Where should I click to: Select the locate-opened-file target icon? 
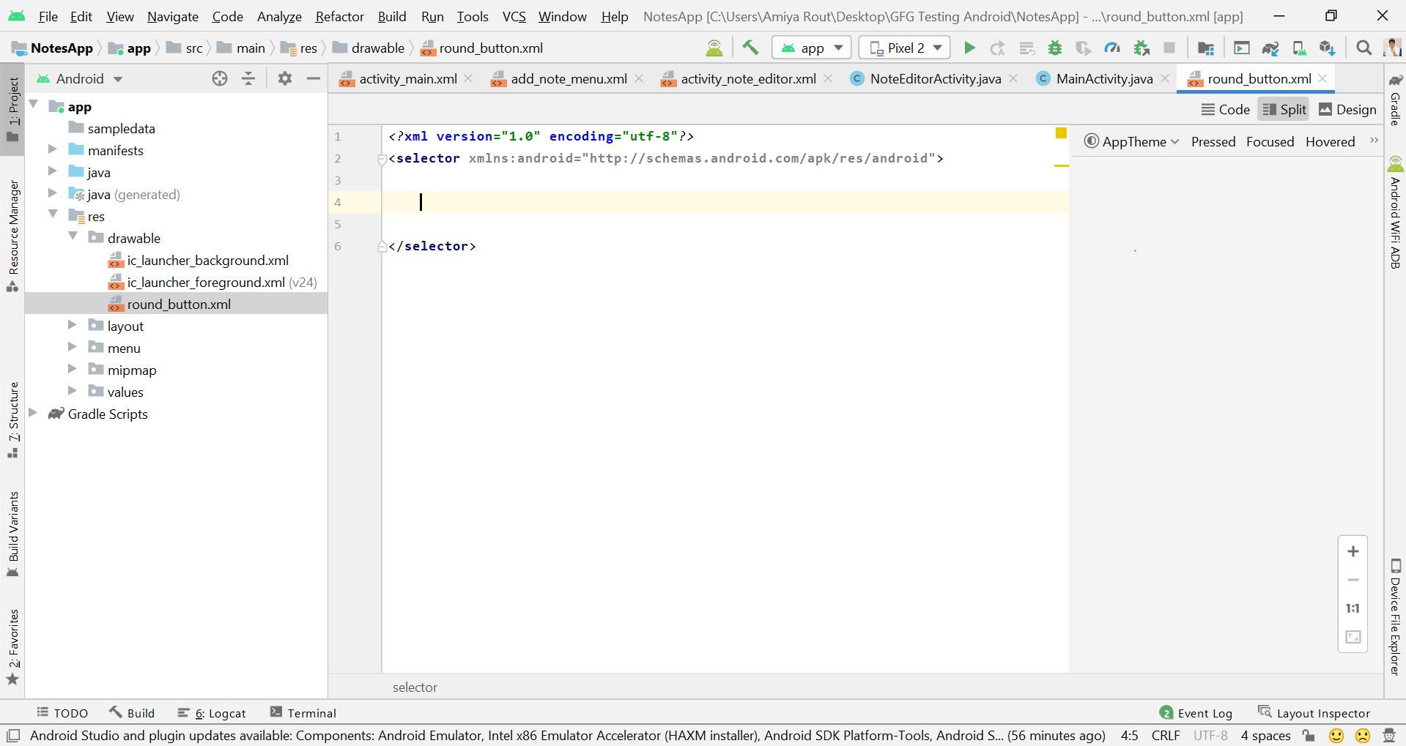[x=220, y=78]
